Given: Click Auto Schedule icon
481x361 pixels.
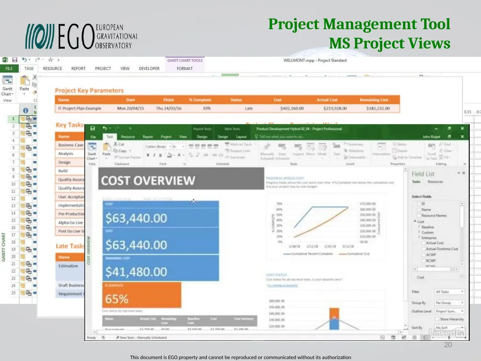Looking at the screenshot, I should [x=282, y=147].
